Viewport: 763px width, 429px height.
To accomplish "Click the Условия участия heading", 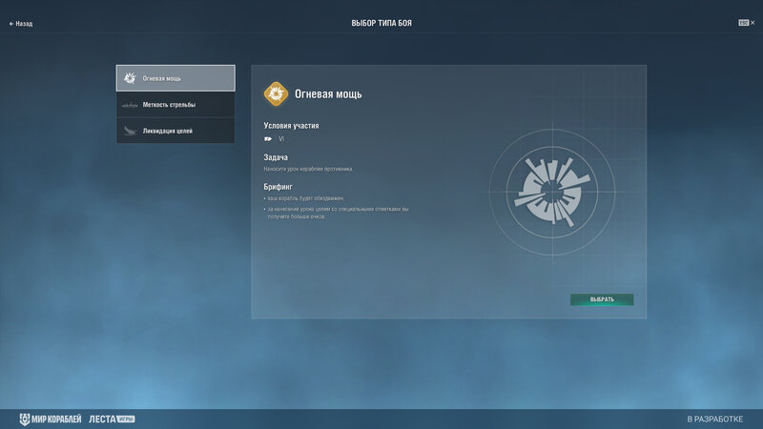I will pyautogui.click(x=292, y=126).
